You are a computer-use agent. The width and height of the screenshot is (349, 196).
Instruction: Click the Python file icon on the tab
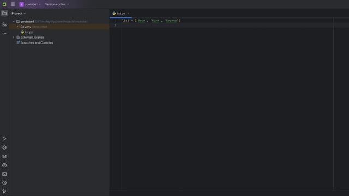pyautogui.click(x=114, y=13)
